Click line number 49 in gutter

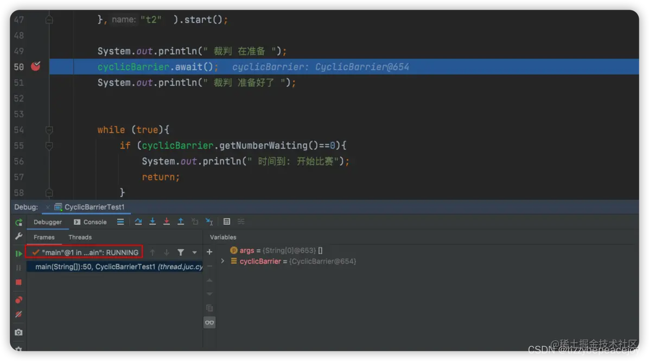(18, 52)
